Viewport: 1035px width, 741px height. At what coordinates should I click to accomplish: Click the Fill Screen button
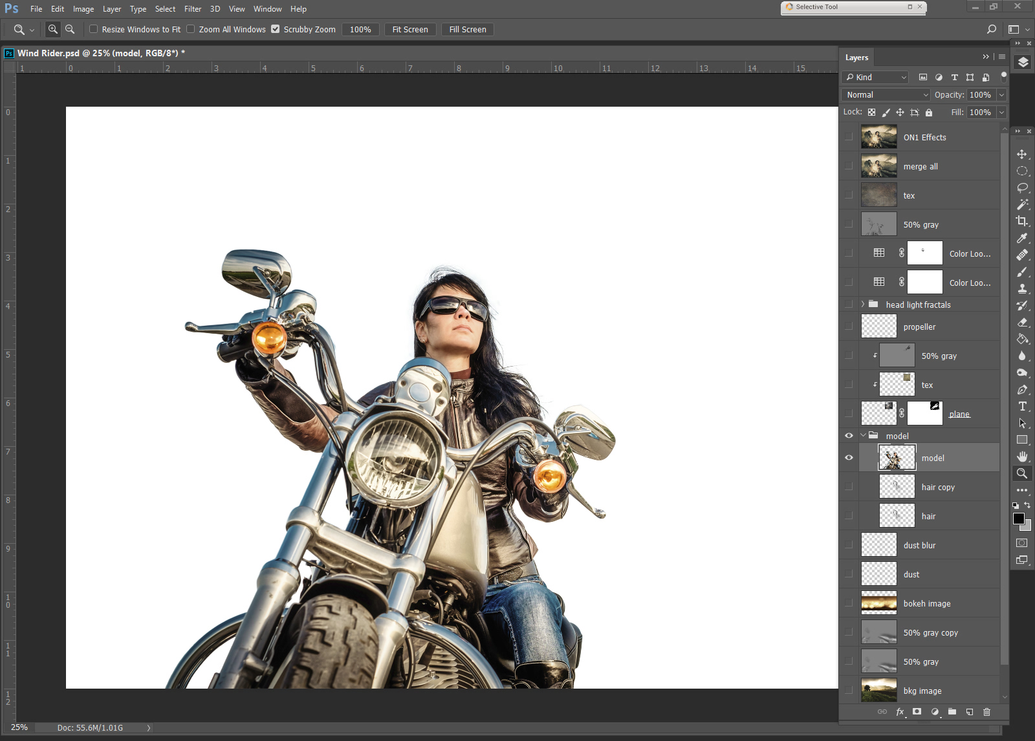[x=467, y=30]
